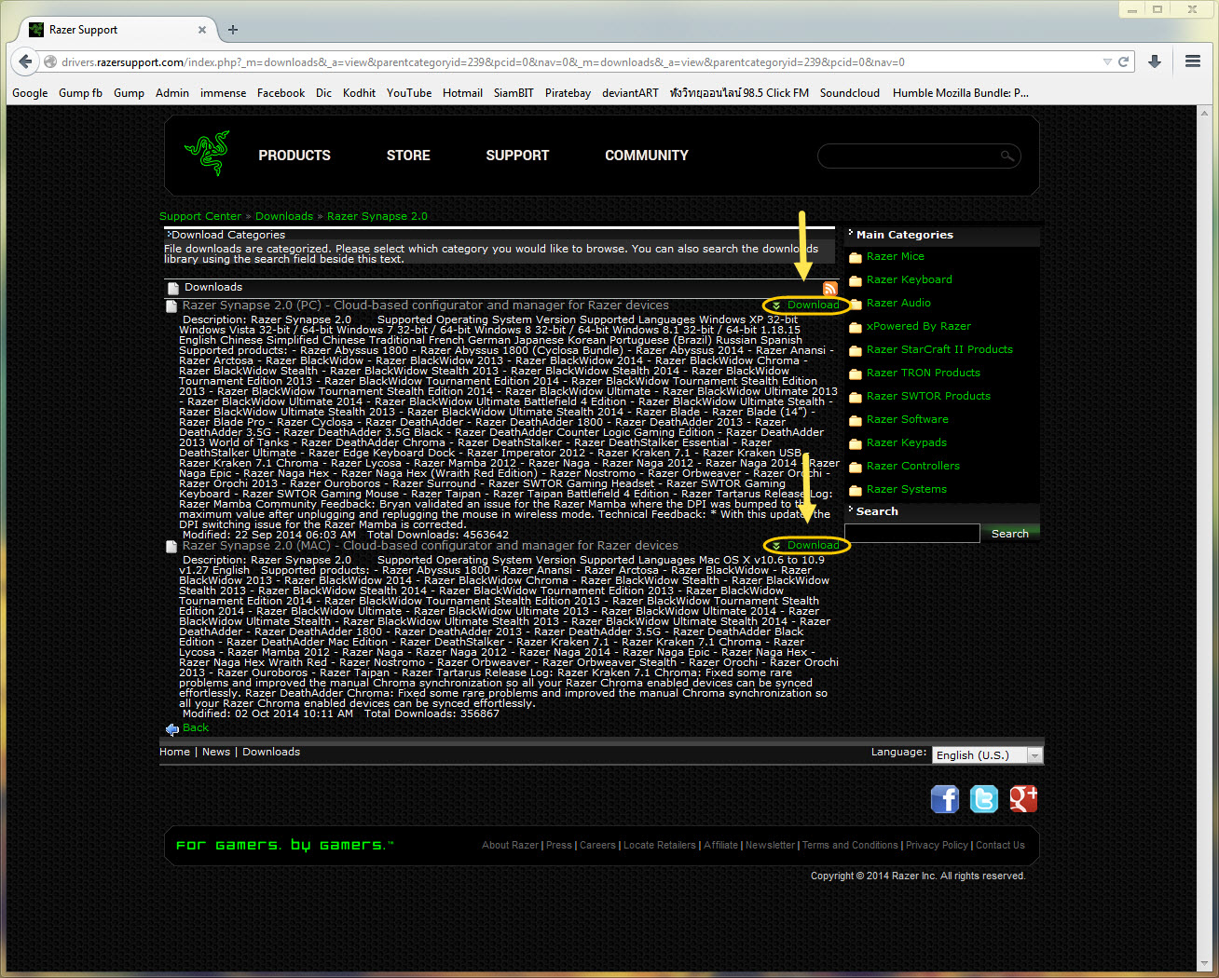Open the SUPPORT menu
Screen dimensions: 1219x978
(517, 156)
